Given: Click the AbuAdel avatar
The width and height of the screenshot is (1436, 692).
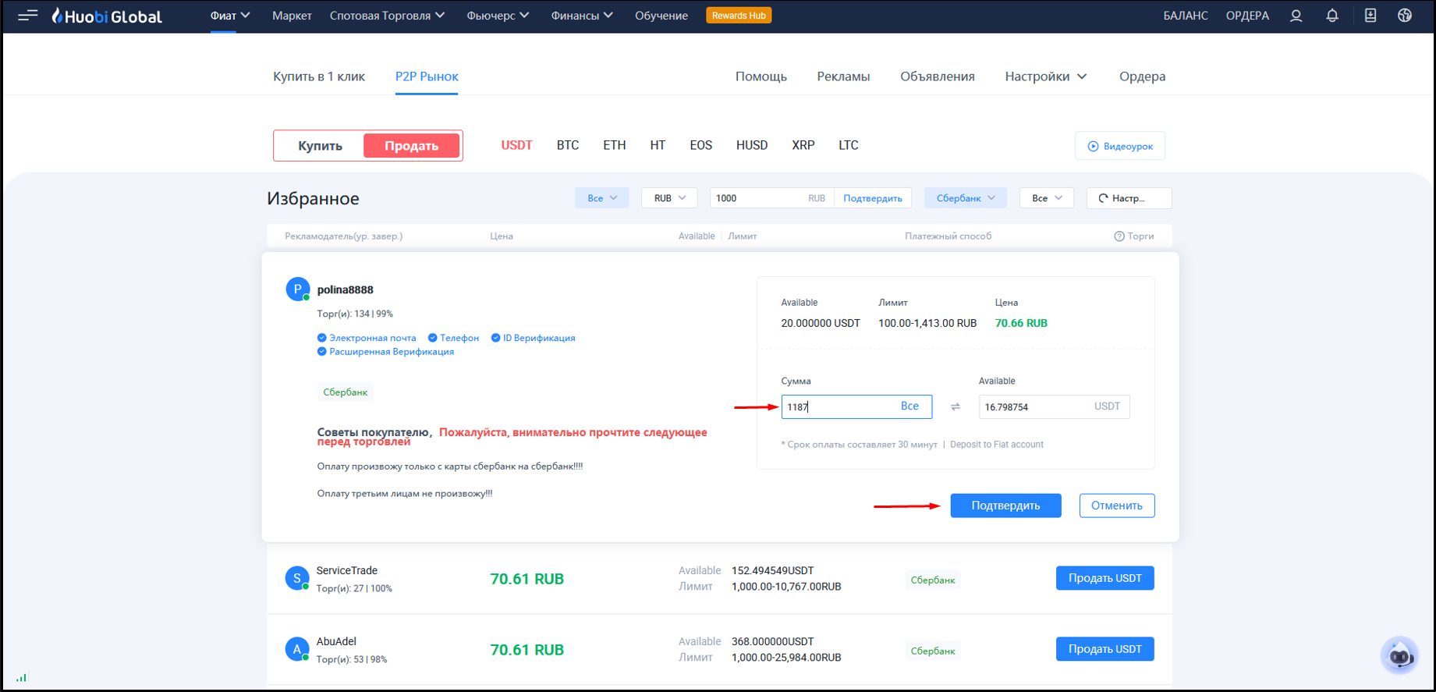Looking at the screenshot, I should tap(297, 649).
